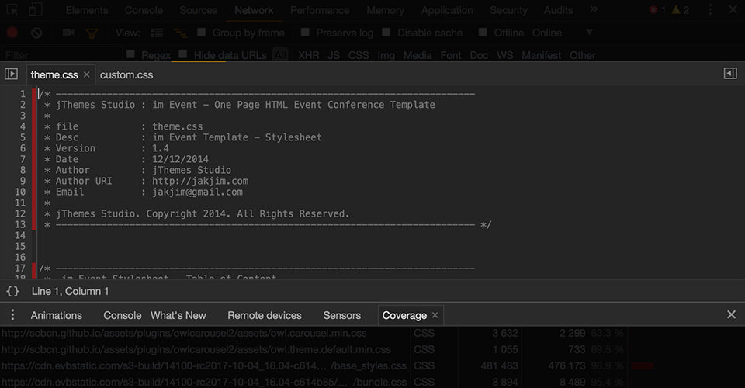Screen dimensions: 745x388
Task: Enable the Regex filter checkbox
Action: tap(130, 54)
